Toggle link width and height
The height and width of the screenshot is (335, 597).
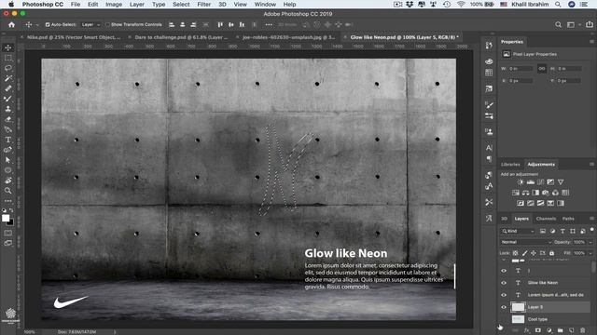pyautogui.click(x=541, y=69)
